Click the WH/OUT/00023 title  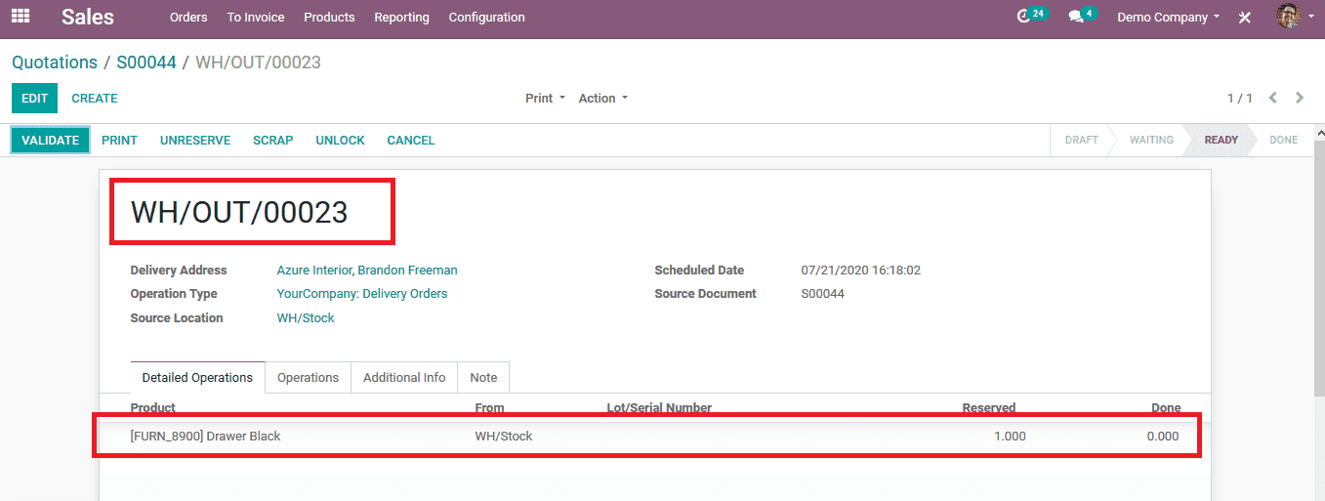239,212
